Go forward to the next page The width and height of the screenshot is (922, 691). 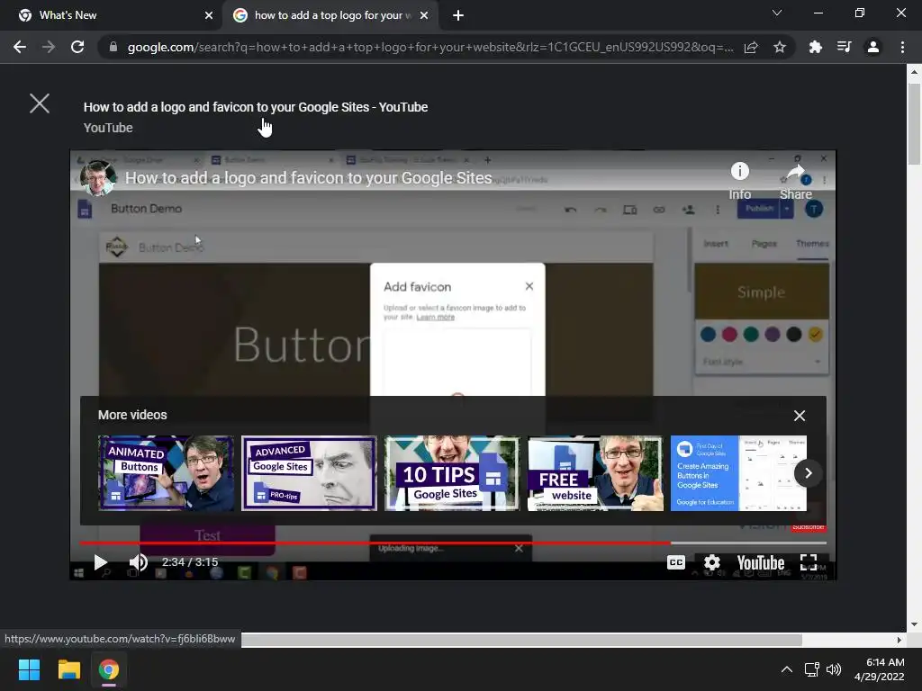coord(49,47)
